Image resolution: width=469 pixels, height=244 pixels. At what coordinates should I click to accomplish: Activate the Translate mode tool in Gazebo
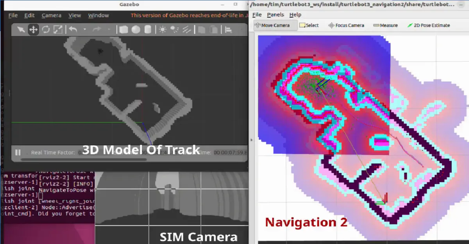pos(33,30)
